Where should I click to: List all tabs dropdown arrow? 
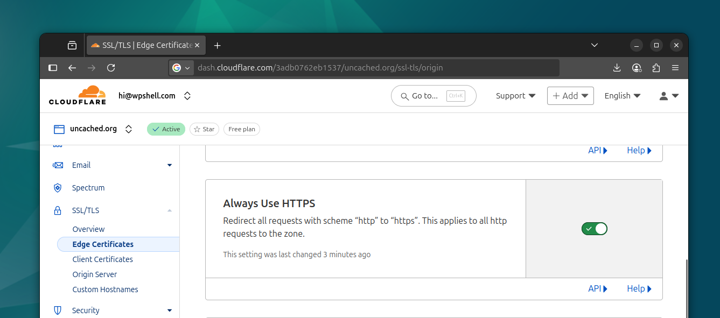(595, 45)
